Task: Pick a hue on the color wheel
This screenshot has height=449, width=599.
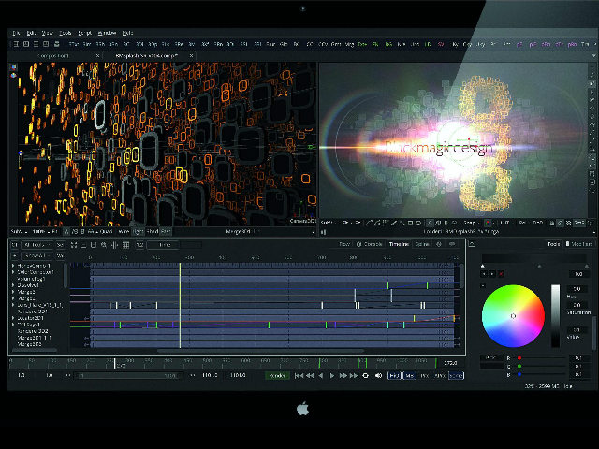Action: point(513,316)
